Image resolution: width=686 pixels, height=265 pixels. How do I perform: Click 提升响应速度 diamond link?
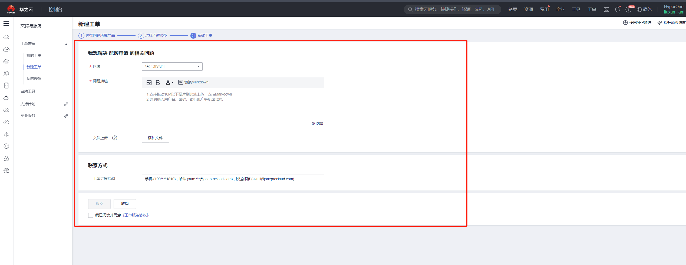click(671, 23)
